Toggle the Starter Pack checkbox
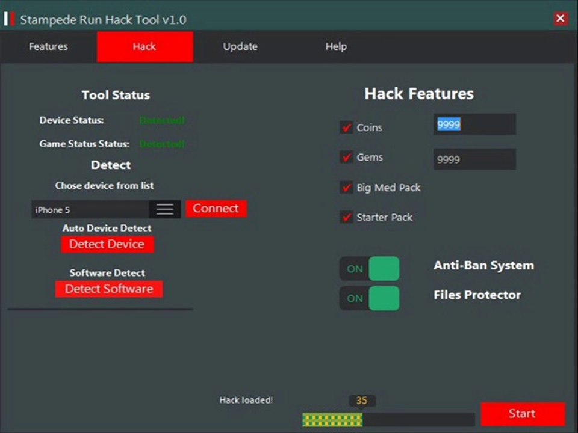Screen dimensions: 578x433 (346, 217)
